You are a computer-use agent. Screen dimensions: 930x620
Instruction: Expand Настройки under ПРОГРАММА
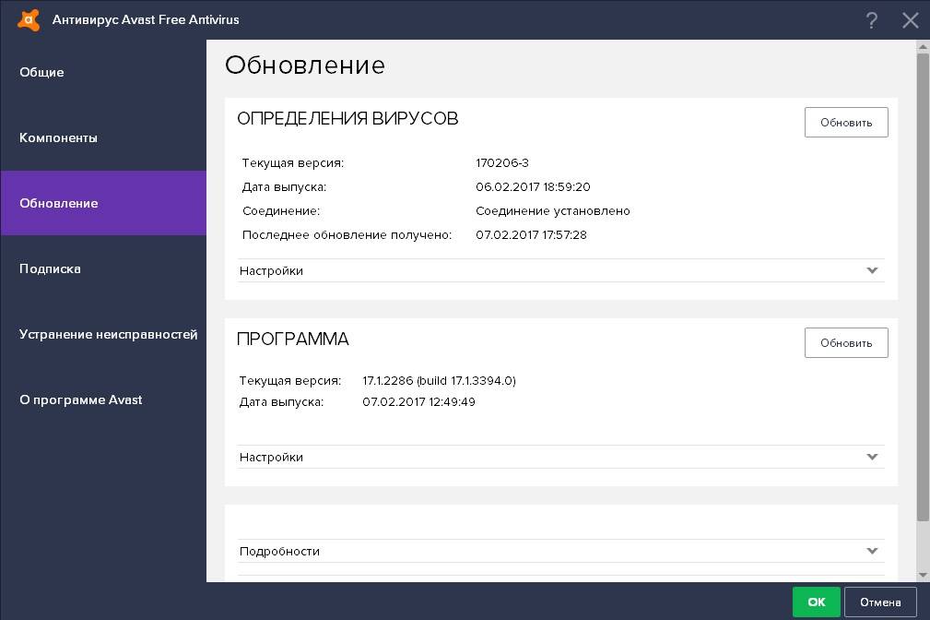pyautogui.click(x=560, y=458)
